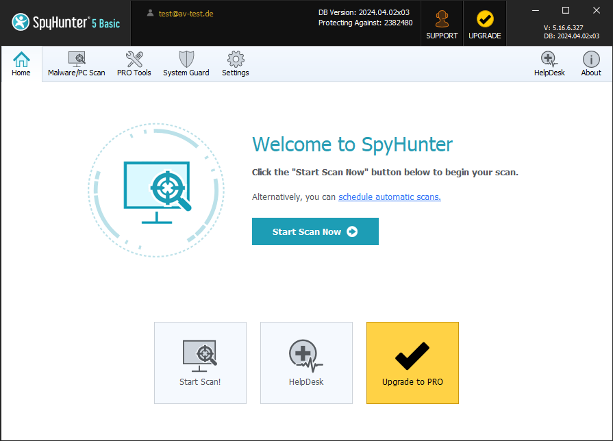The image size is (613, 441).
Task: Click the Start Scan! tile
Action: 200,363
